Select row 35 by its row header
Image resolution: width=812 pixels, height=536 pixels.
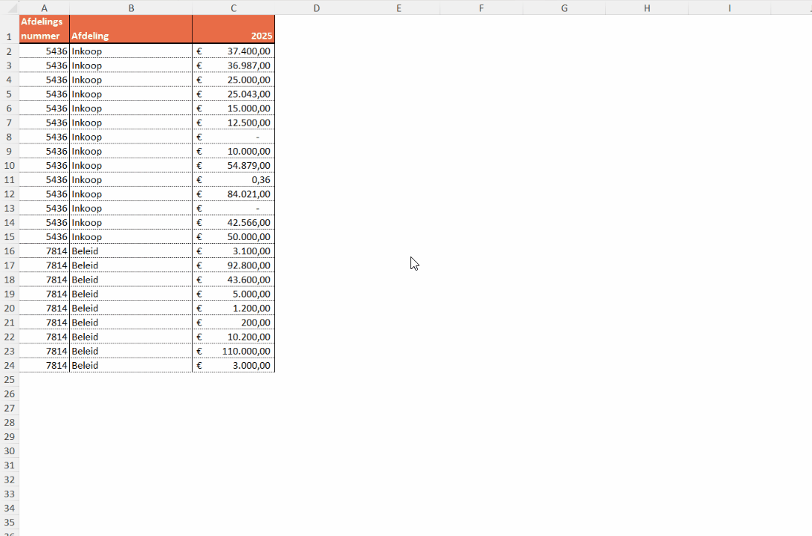(10, 523)
